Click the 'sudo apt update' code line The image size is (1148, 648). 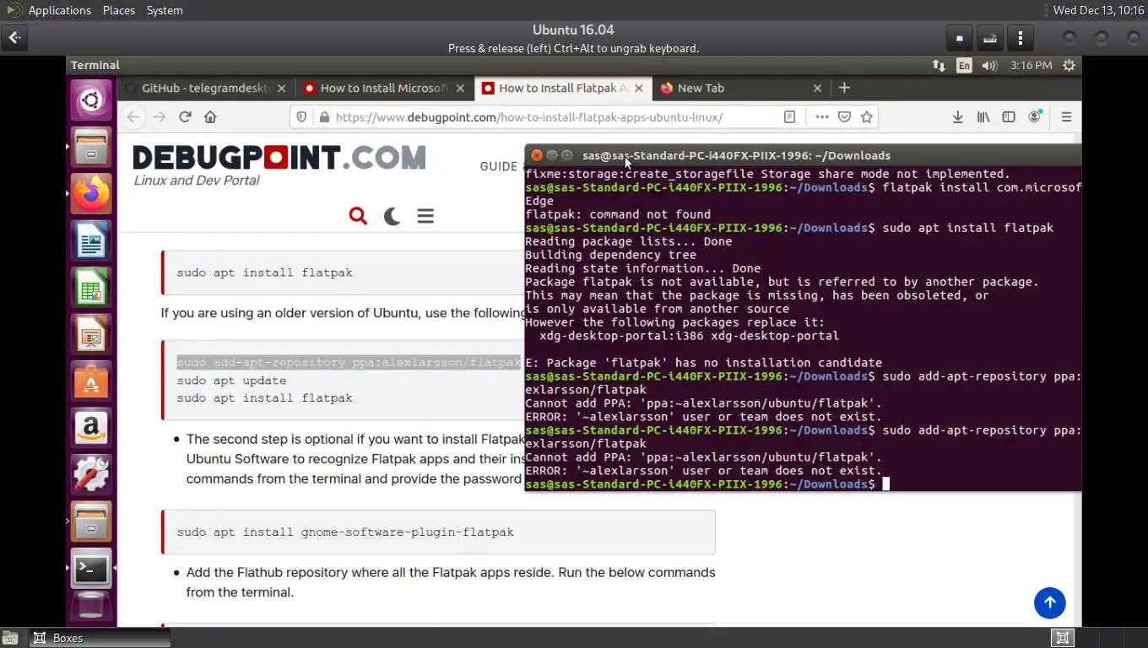(x=231, y=381)
